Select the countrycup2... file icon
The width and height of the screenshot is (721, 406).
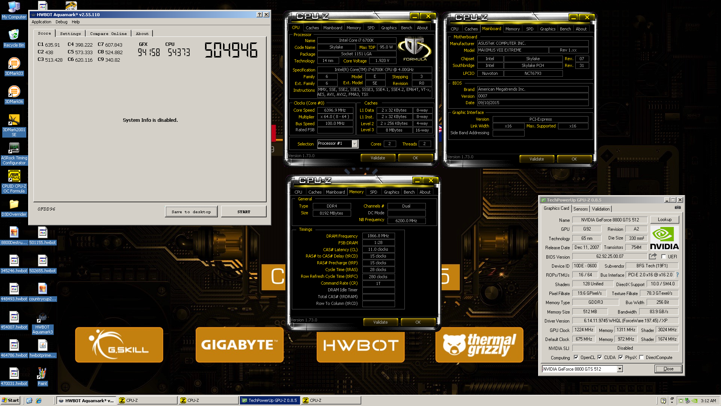click(x=42, y=292)
